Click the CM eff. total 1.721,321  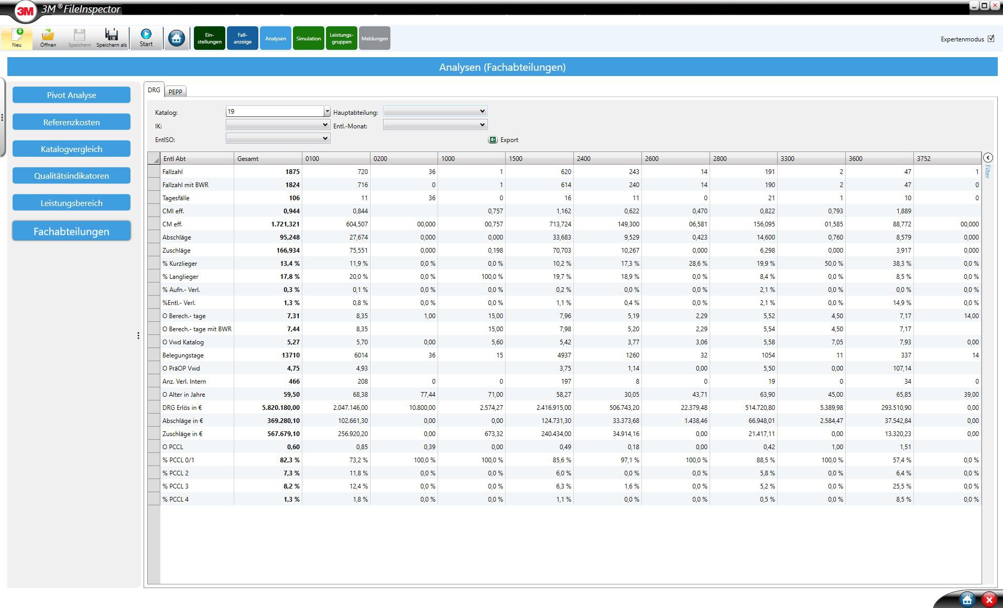[x=285, y=224]
